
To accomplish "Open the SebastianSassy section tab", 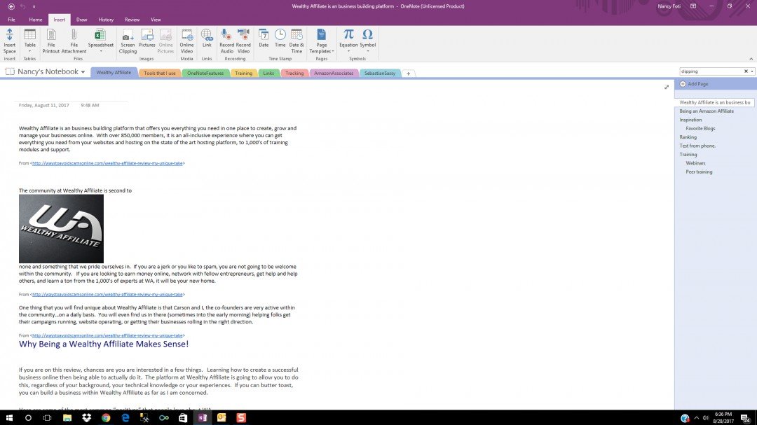I will coord(380,74).
